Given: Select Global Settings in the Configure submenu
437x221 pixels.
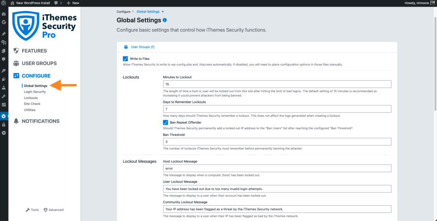Looking at the screenshot, I should click(35, 86).
